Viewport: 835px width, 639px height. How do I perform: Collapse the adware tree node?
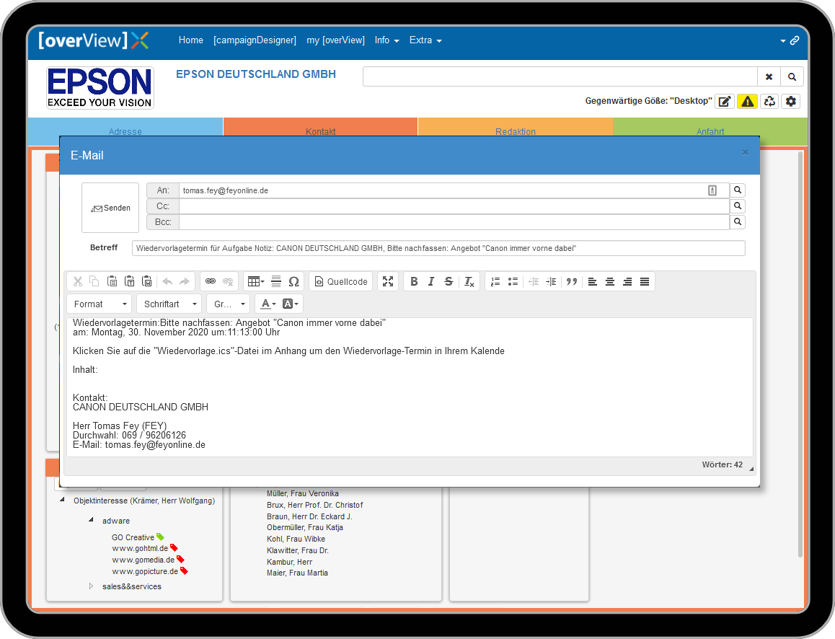click(x=91, y=520)
